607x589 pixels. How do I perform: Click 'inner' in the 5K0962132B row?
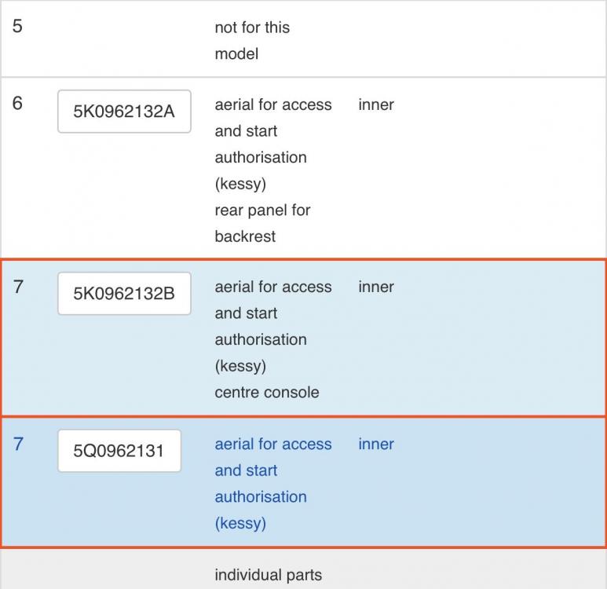(376, 287)
